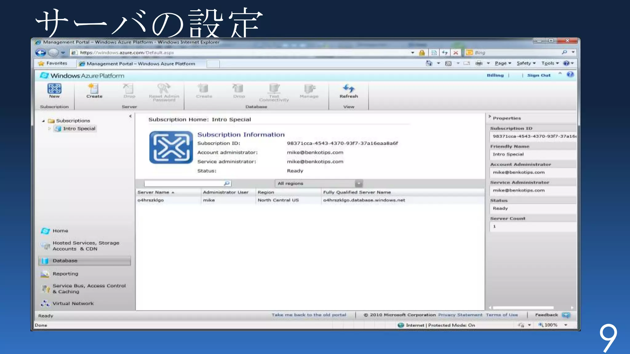Click the Feedback link

(546, 315)
